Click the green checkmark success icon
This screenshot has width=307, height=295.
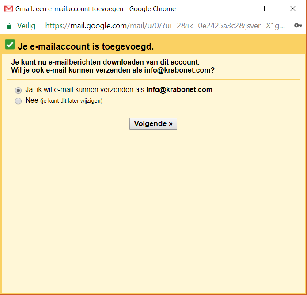(x=10, y=45)
